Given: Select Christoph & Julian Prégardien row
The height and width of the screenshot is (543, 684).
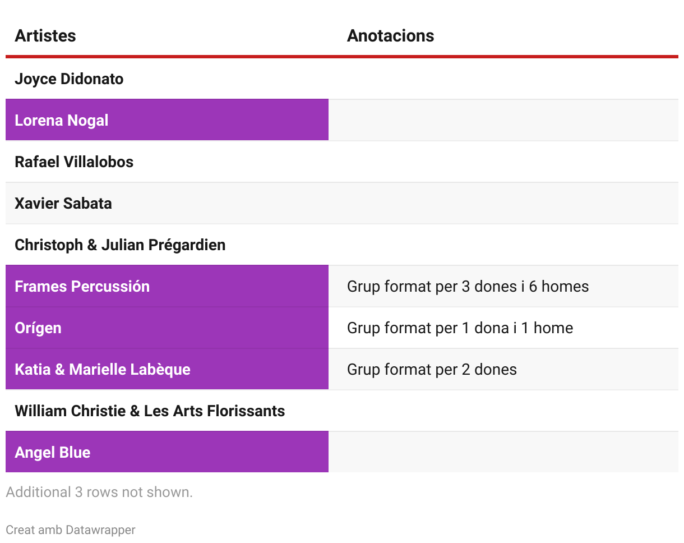Looking at the screenshot, I should click(120, 245).
